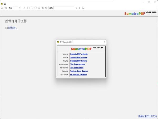The width and height of the screenshot is (158, 119).
Task: Go to next page arrow
Action: (24, 8)
